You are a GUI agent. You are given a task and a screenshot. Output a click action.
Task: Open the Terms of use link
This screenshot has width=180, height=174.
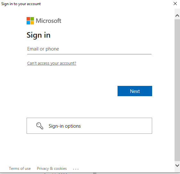(20, 169)
